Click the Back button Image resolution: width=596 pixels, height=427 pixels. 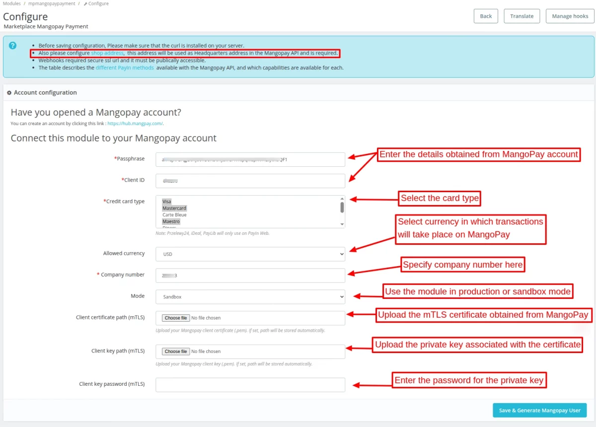tap(486, 16)
